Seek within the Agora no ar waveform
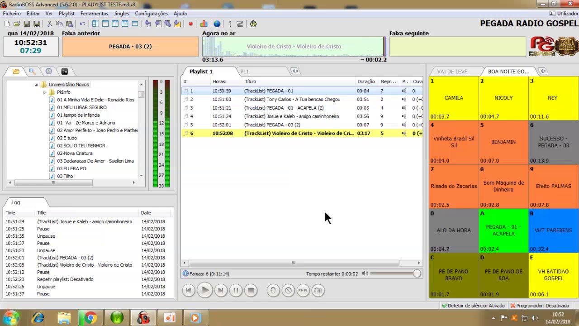Viewport: 579px width, 326px height. [x=294, y=46]
